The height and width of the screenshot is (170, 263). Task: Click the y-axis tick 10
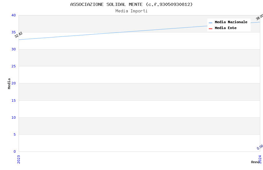point(14,117)
